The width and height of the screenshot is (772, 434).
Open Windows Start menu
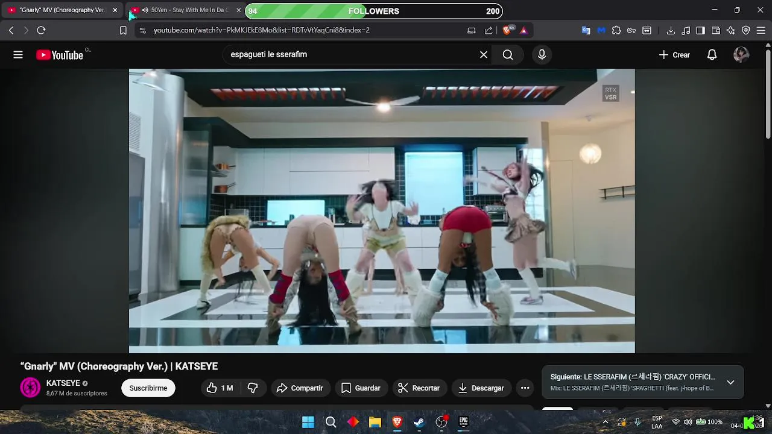tap(308, 422)
